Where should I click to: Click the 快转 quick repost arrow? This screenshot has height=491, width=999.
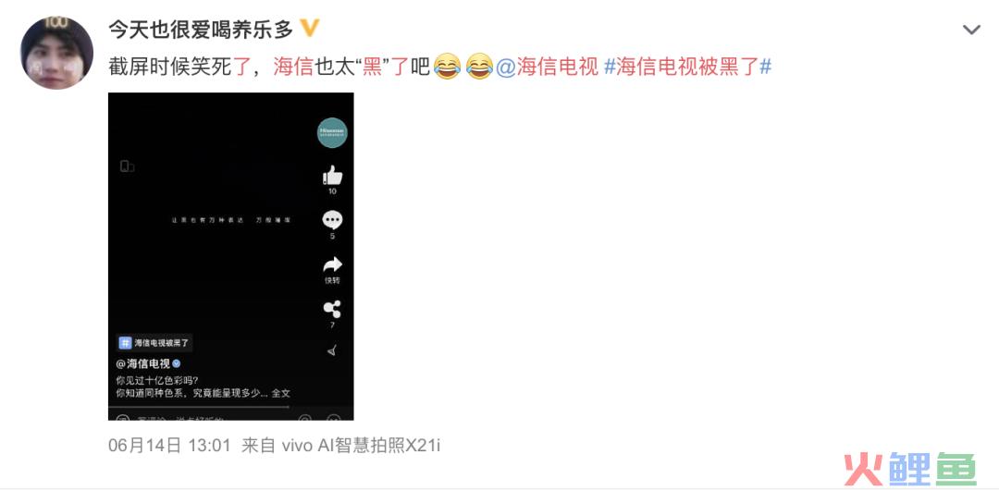(x=332, y=265)
